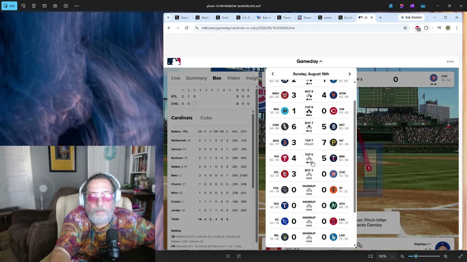Open the KC vs LAA game
The height and width of the screenshot is (262, 467).
309,221
